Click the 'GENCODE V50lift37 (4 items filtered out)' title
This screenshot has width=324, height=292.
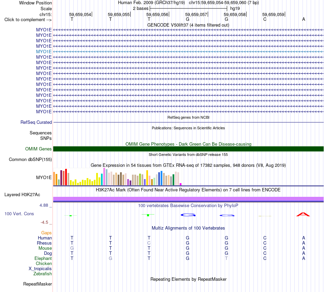pos(188,25)
